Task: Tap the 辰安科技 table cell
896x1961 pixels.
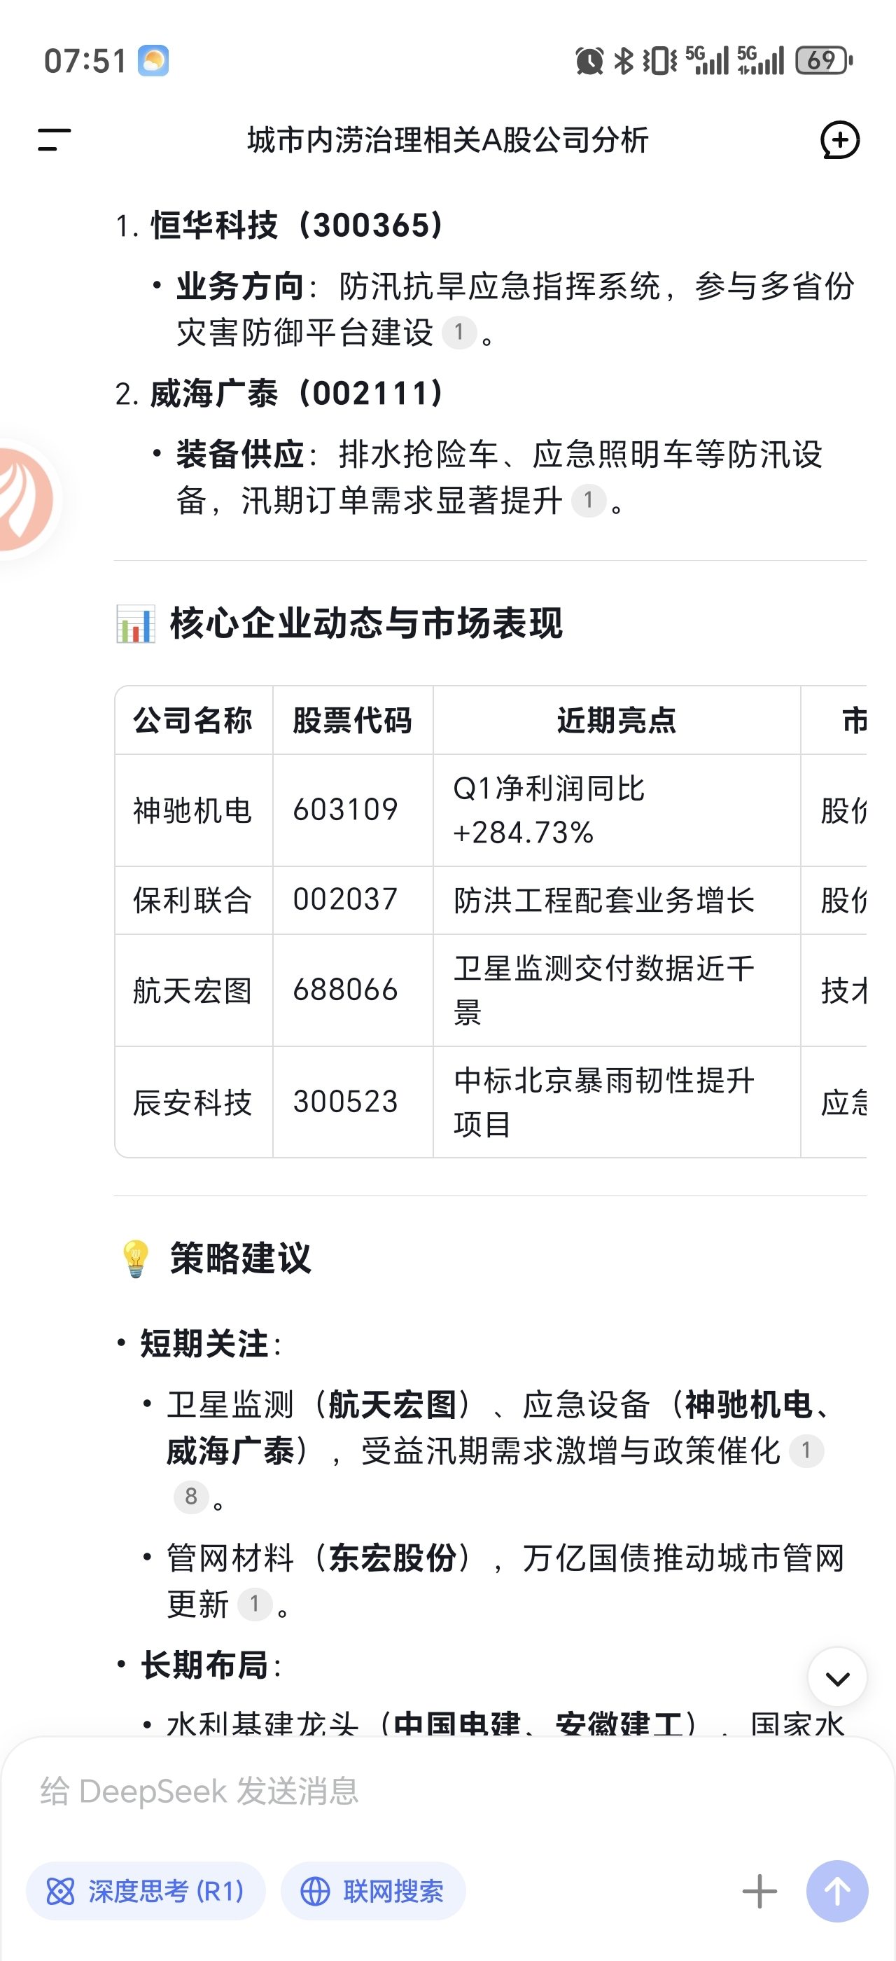Action: [x=193, y=1102]
